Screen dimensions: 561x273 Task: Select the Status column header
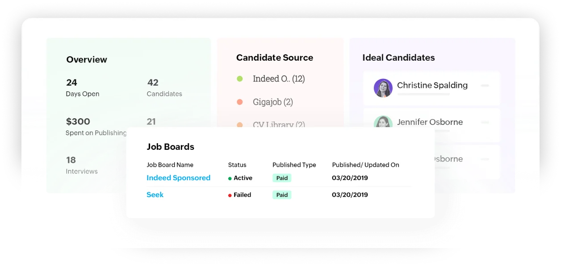click(x=237, y=165)
